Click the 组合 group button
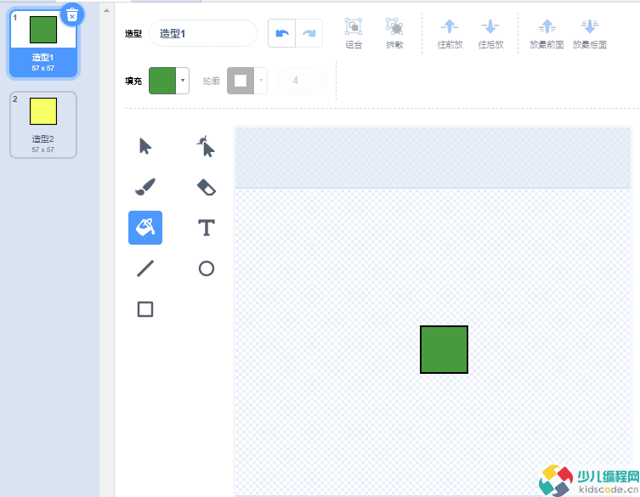Image resolution: width=640 pixels, height=497 pixels. (x=354, y=33)
